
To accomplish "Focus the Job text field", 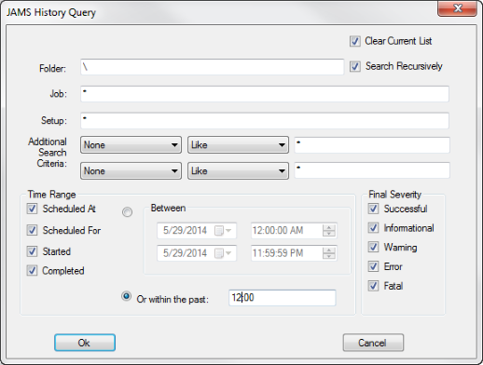I will [265, 94].
